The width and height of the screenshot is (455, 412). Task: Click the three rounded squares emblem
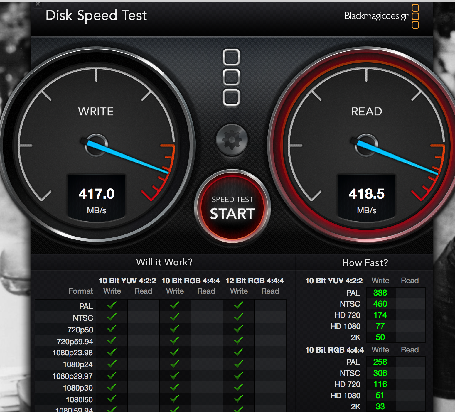tap(231, 77)
